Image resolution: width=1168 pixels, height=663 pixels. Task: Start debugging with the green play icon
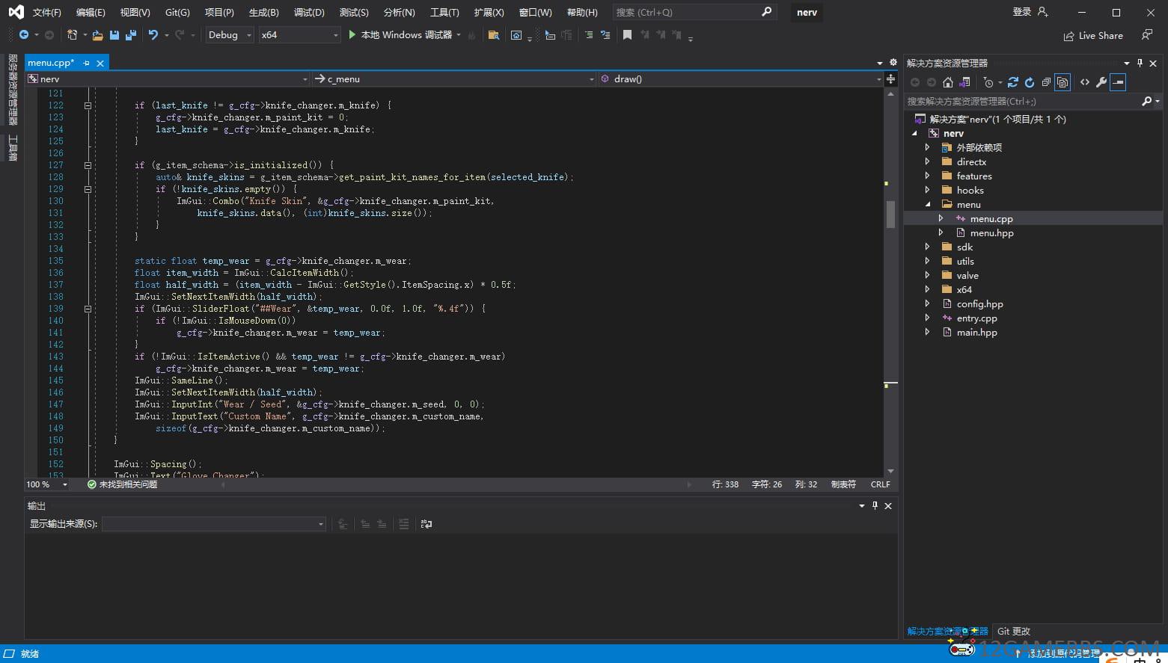click(x=352, y=35)
